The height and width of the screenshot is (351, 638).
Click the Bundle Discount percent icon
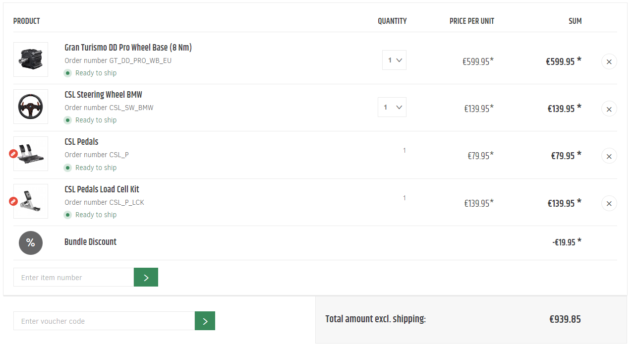31,243
